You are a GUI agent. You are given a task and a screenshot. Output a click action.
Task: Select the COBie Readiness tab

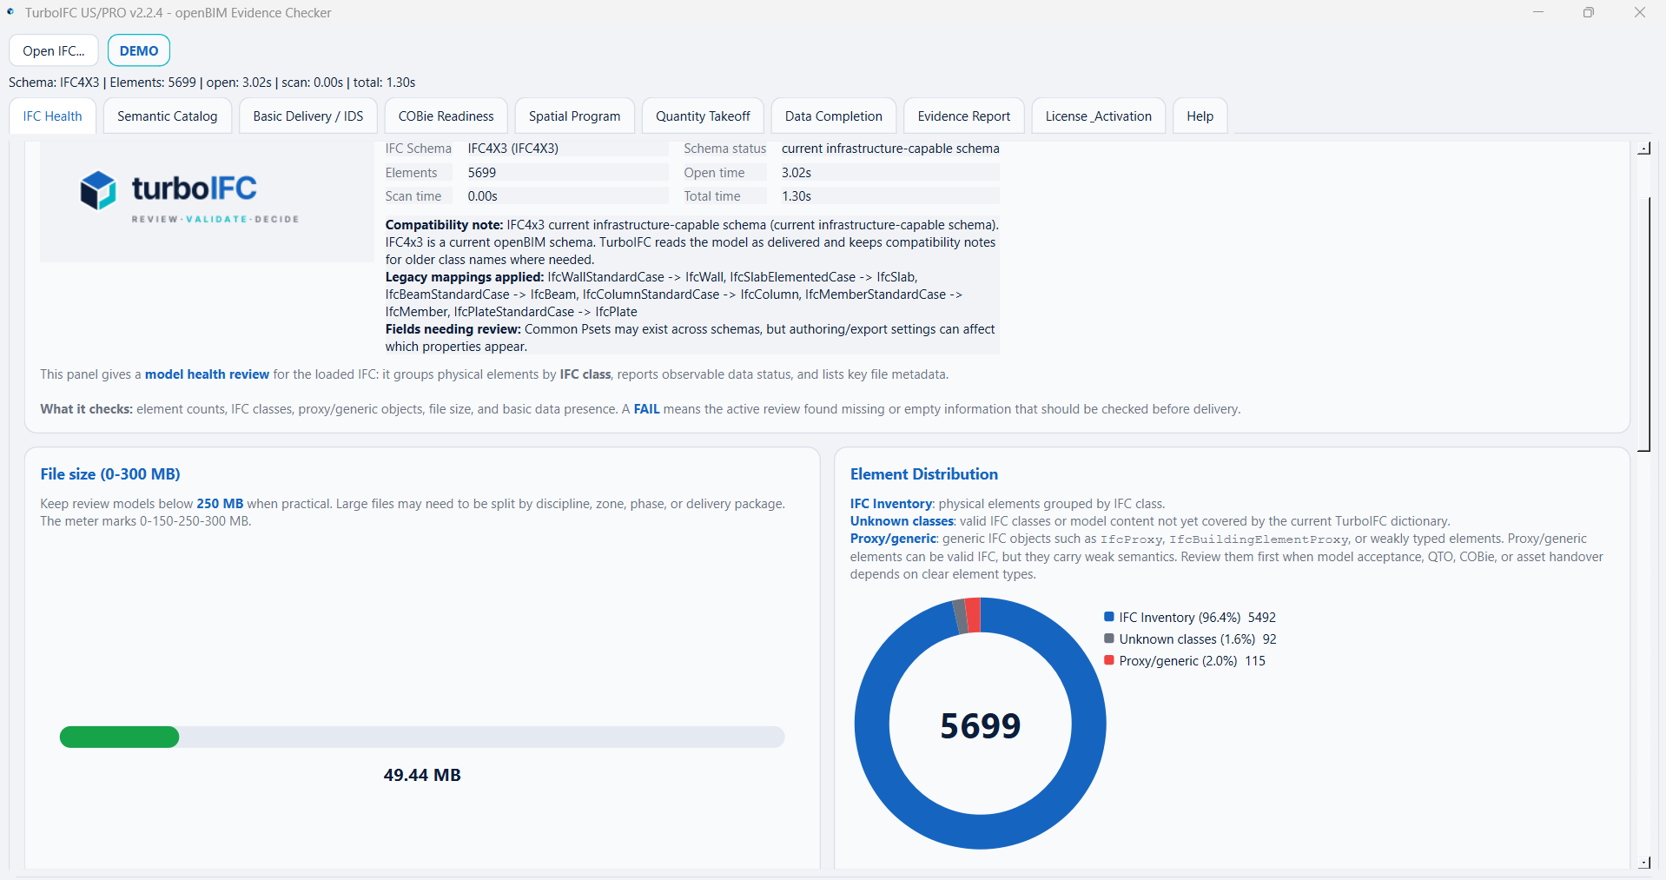(446, 116)
